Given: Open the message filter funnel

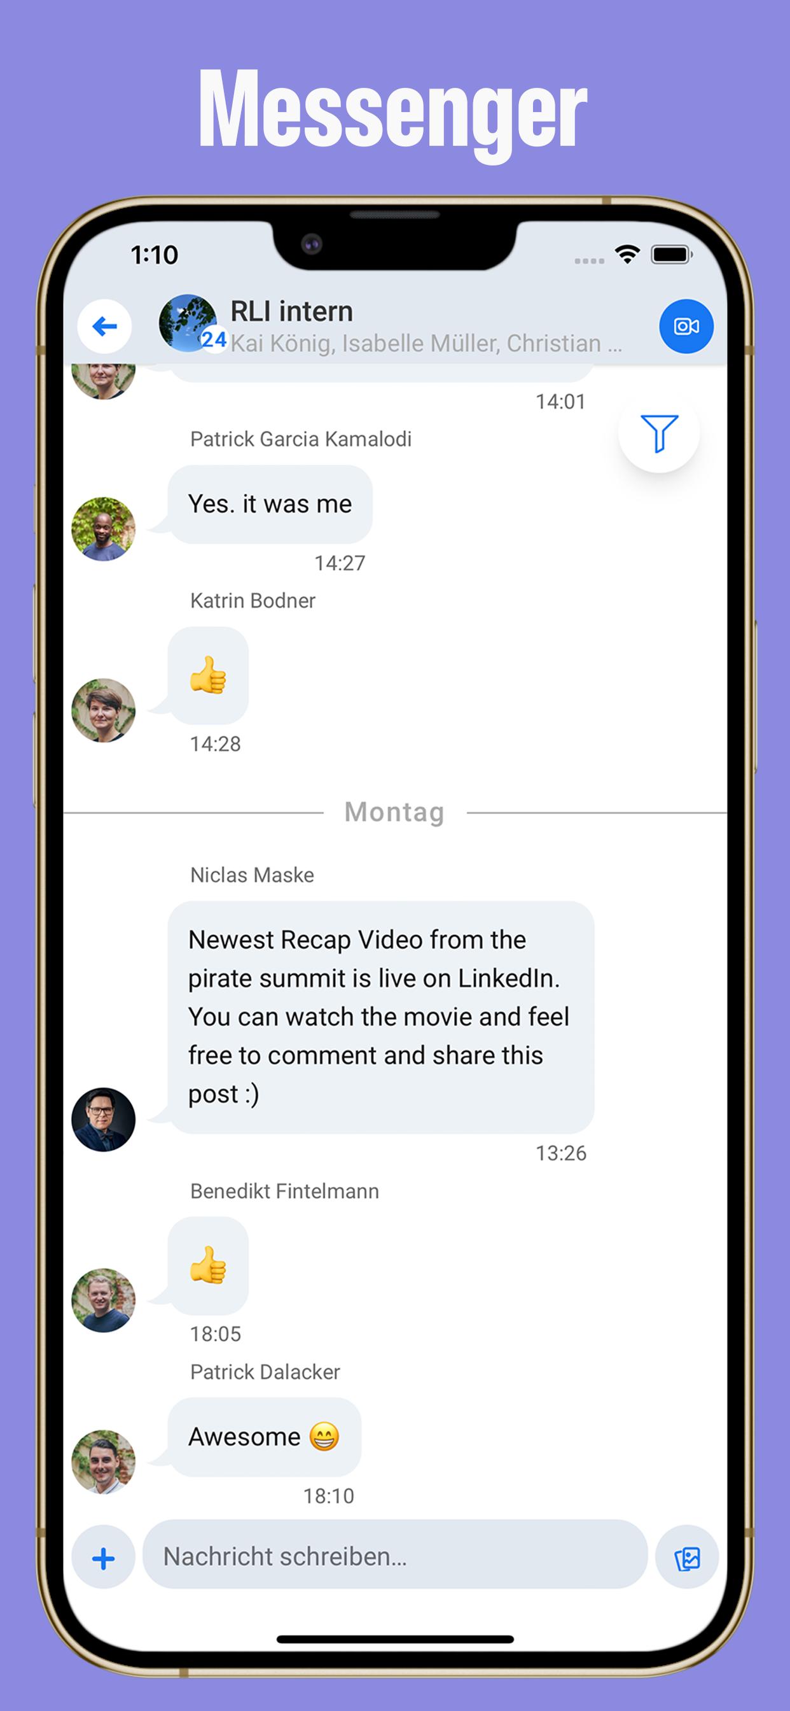Looking at the screenshot, I should click(x=658, y=432).
